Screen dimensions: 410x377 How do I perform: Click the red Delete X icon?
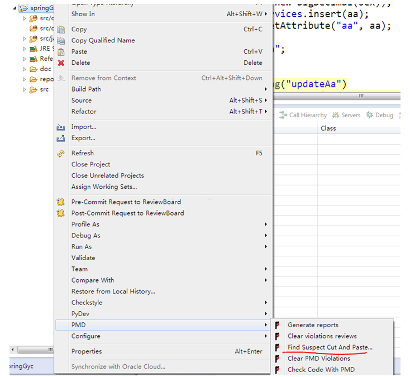(x=61, y=63)
